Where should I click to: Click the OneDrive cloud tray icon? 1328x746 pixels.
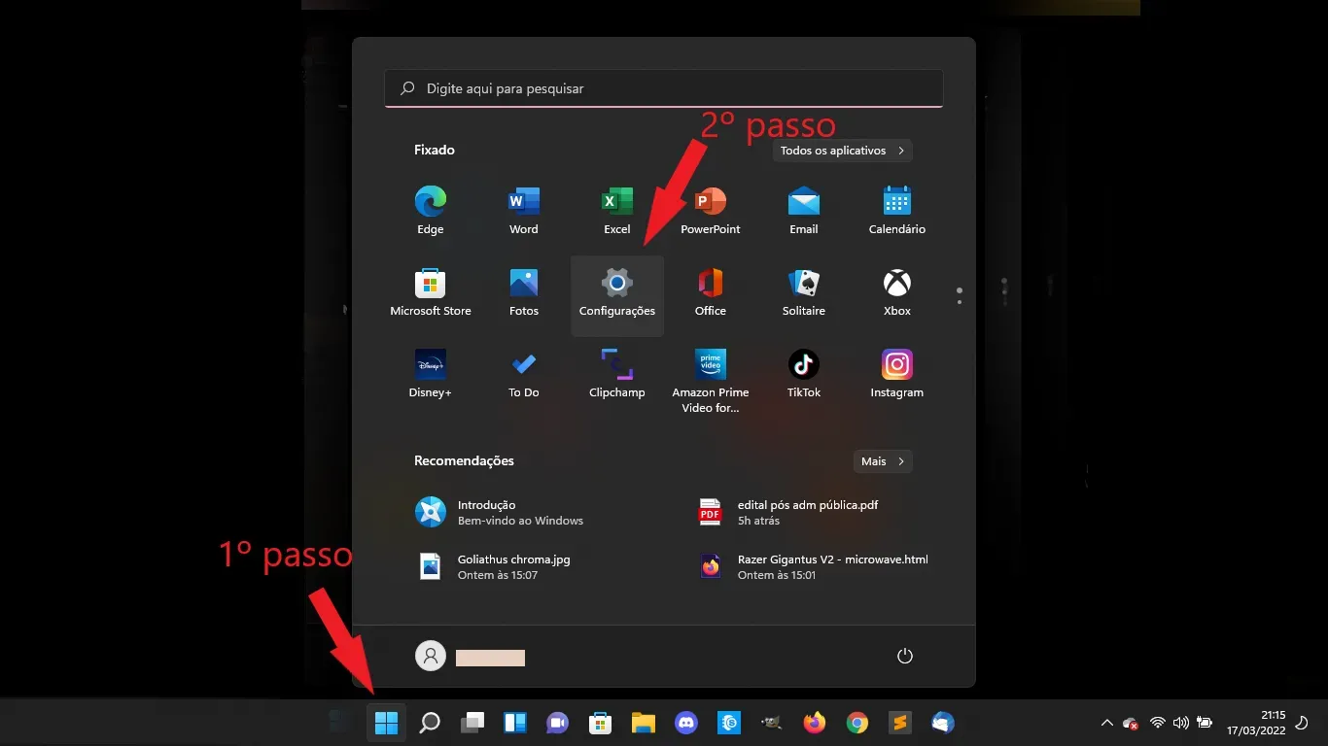point(1131,723)
